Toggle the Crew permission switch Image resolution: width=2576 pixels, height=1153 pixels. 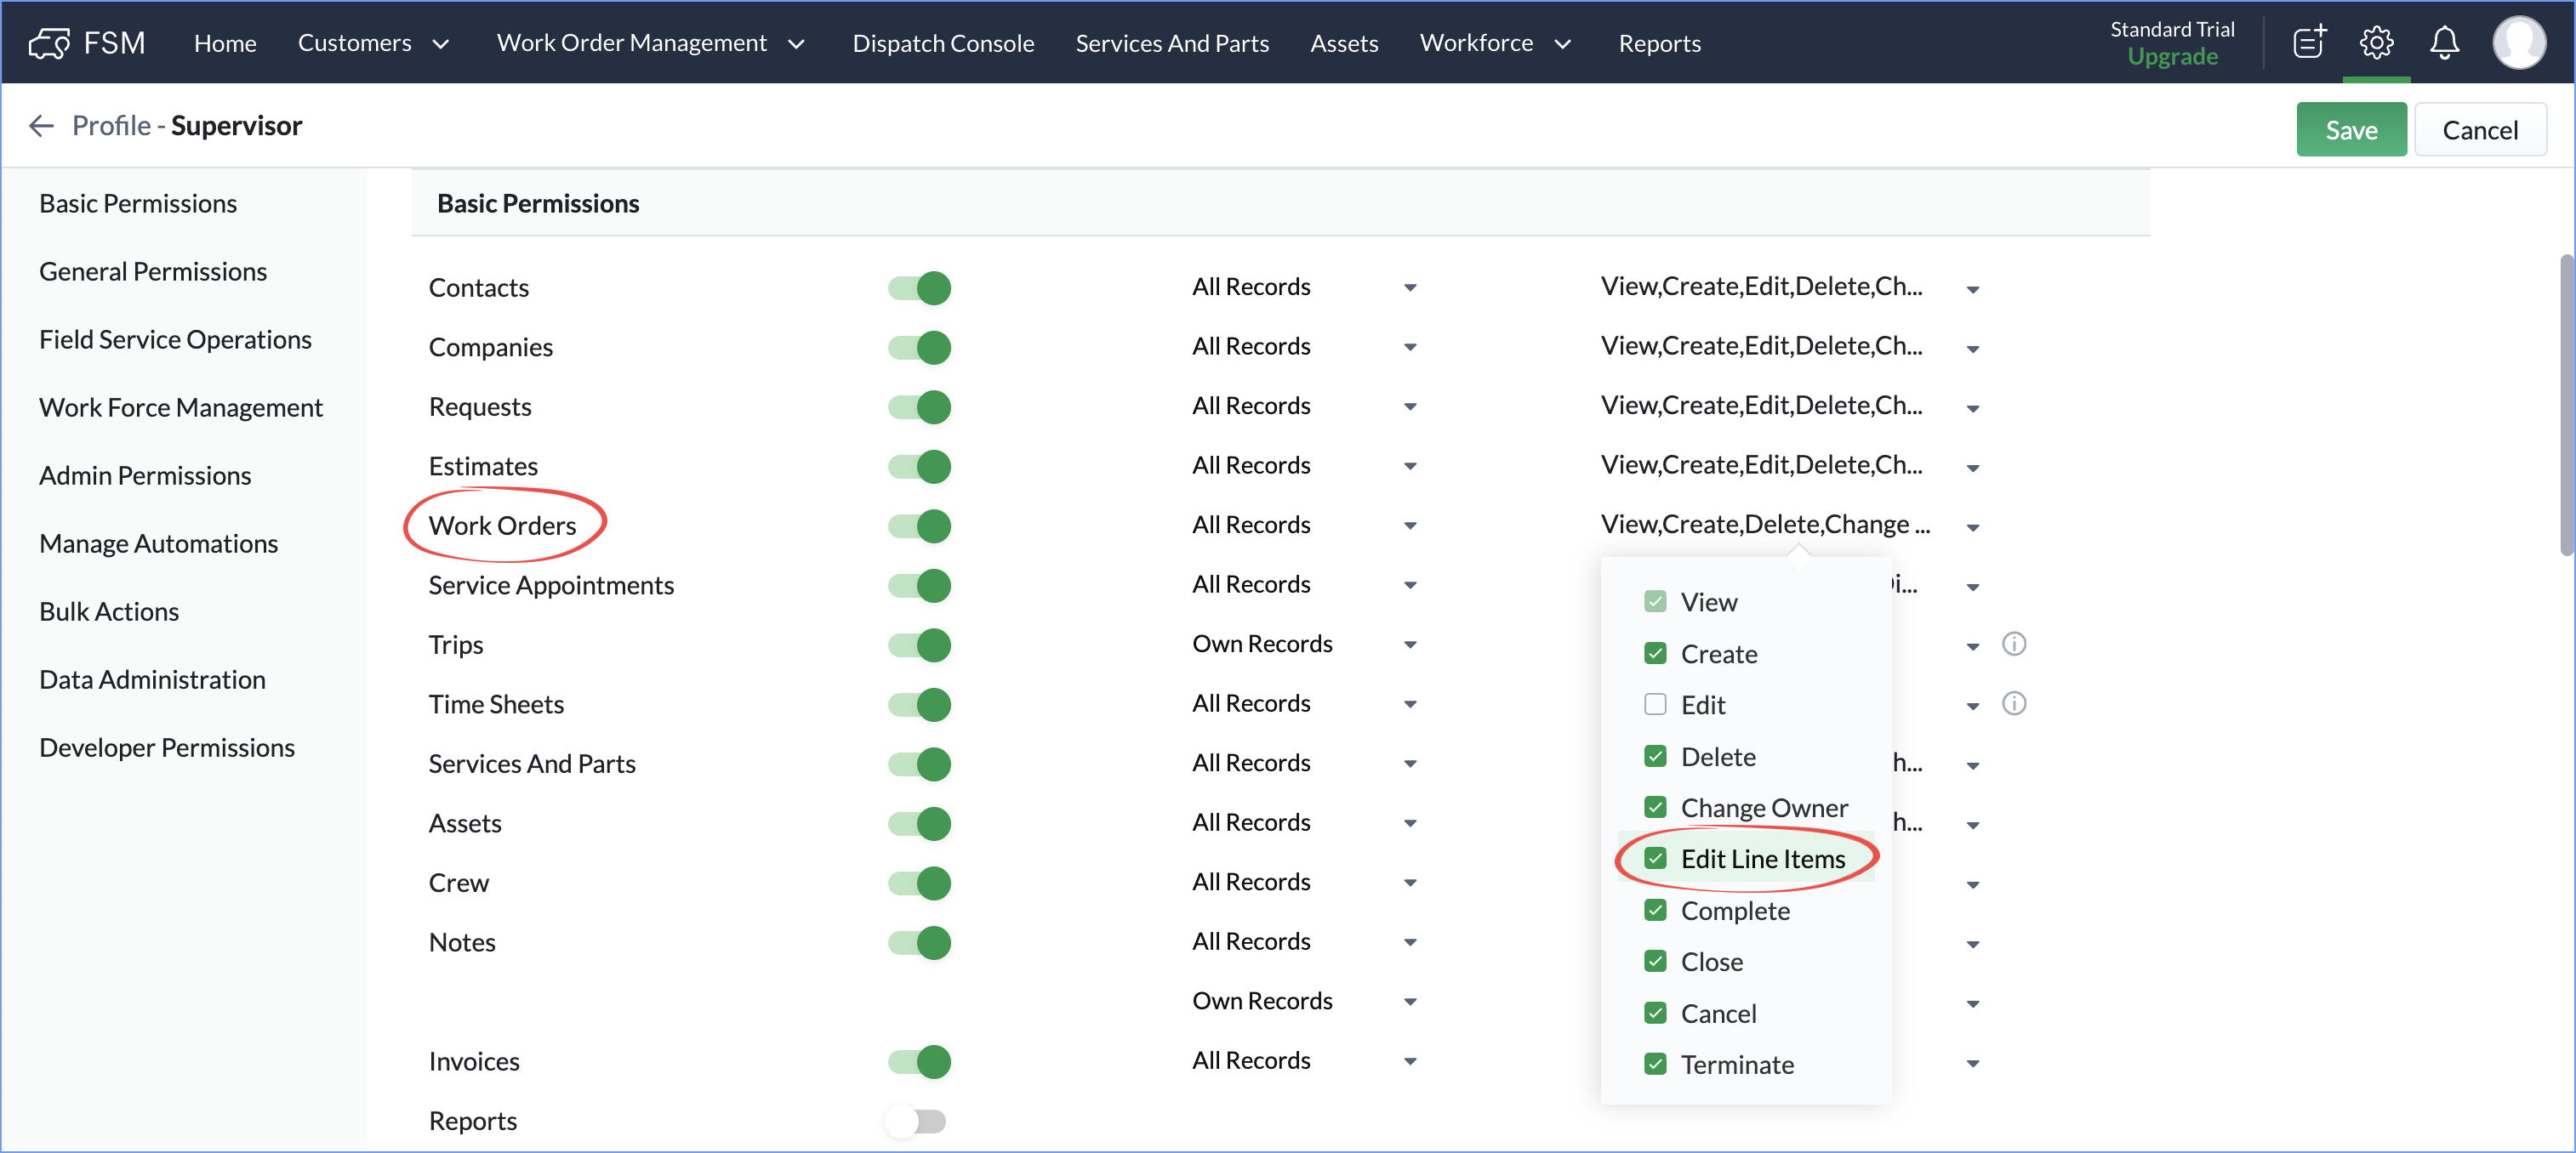pyautogui.click(x=919, y=883)
